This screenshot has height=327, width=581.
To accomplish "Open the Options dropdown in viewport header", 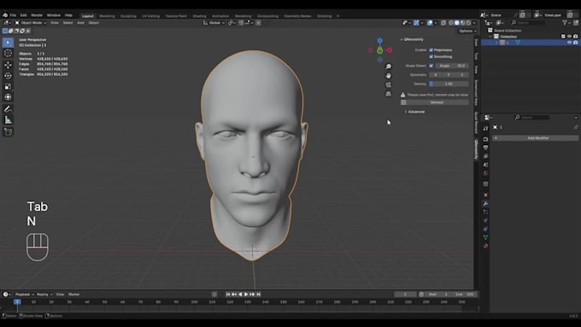I will coord(467,31).
